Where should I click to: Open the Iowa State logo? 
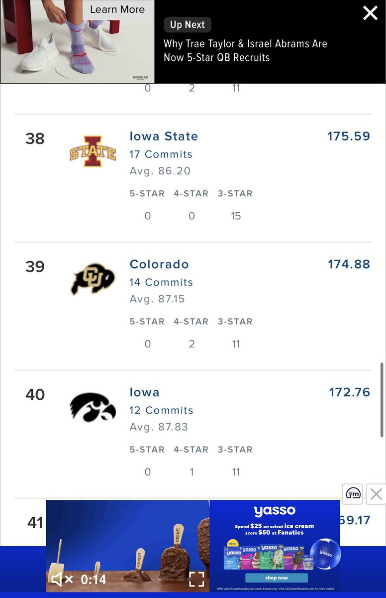[93, 151]
